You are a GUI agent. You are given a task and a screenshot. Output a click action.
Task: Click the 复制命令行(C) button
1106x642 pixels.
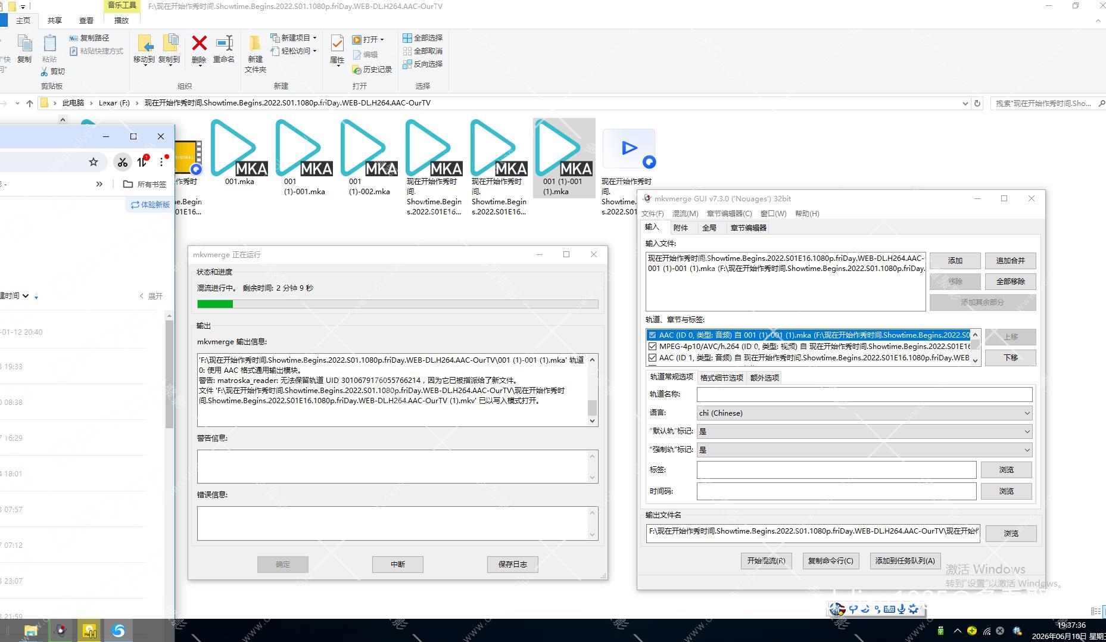pos(830,560)
